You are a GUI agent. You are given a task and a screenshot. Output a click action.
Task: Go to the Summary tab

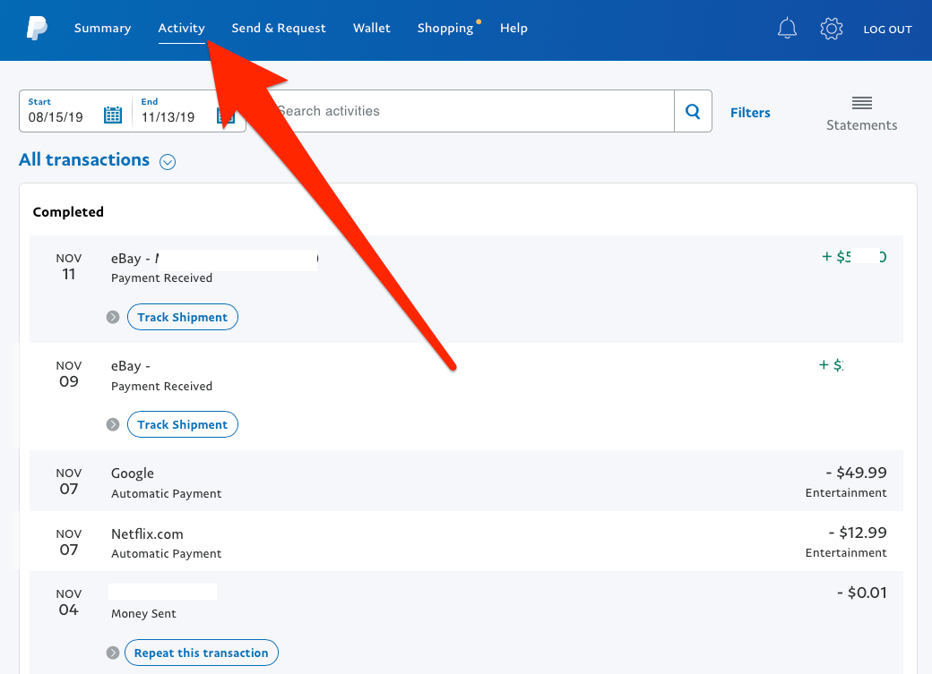(x=102, y=28)
